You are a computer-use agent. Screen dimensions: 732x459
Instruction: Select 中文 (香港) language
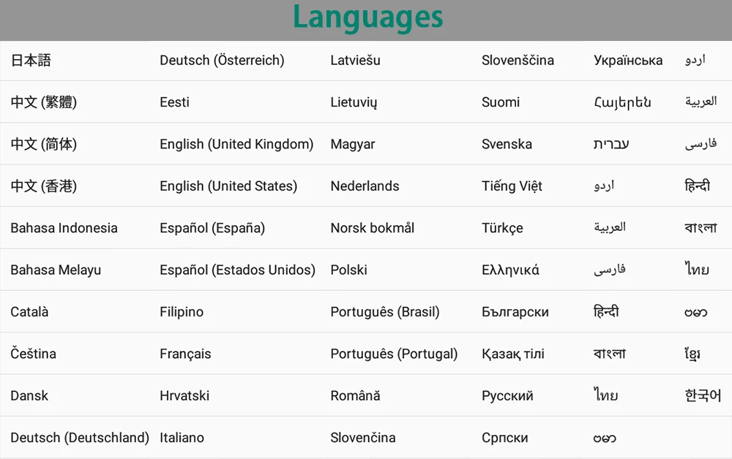pyautogui.click(x=44, y=186)
